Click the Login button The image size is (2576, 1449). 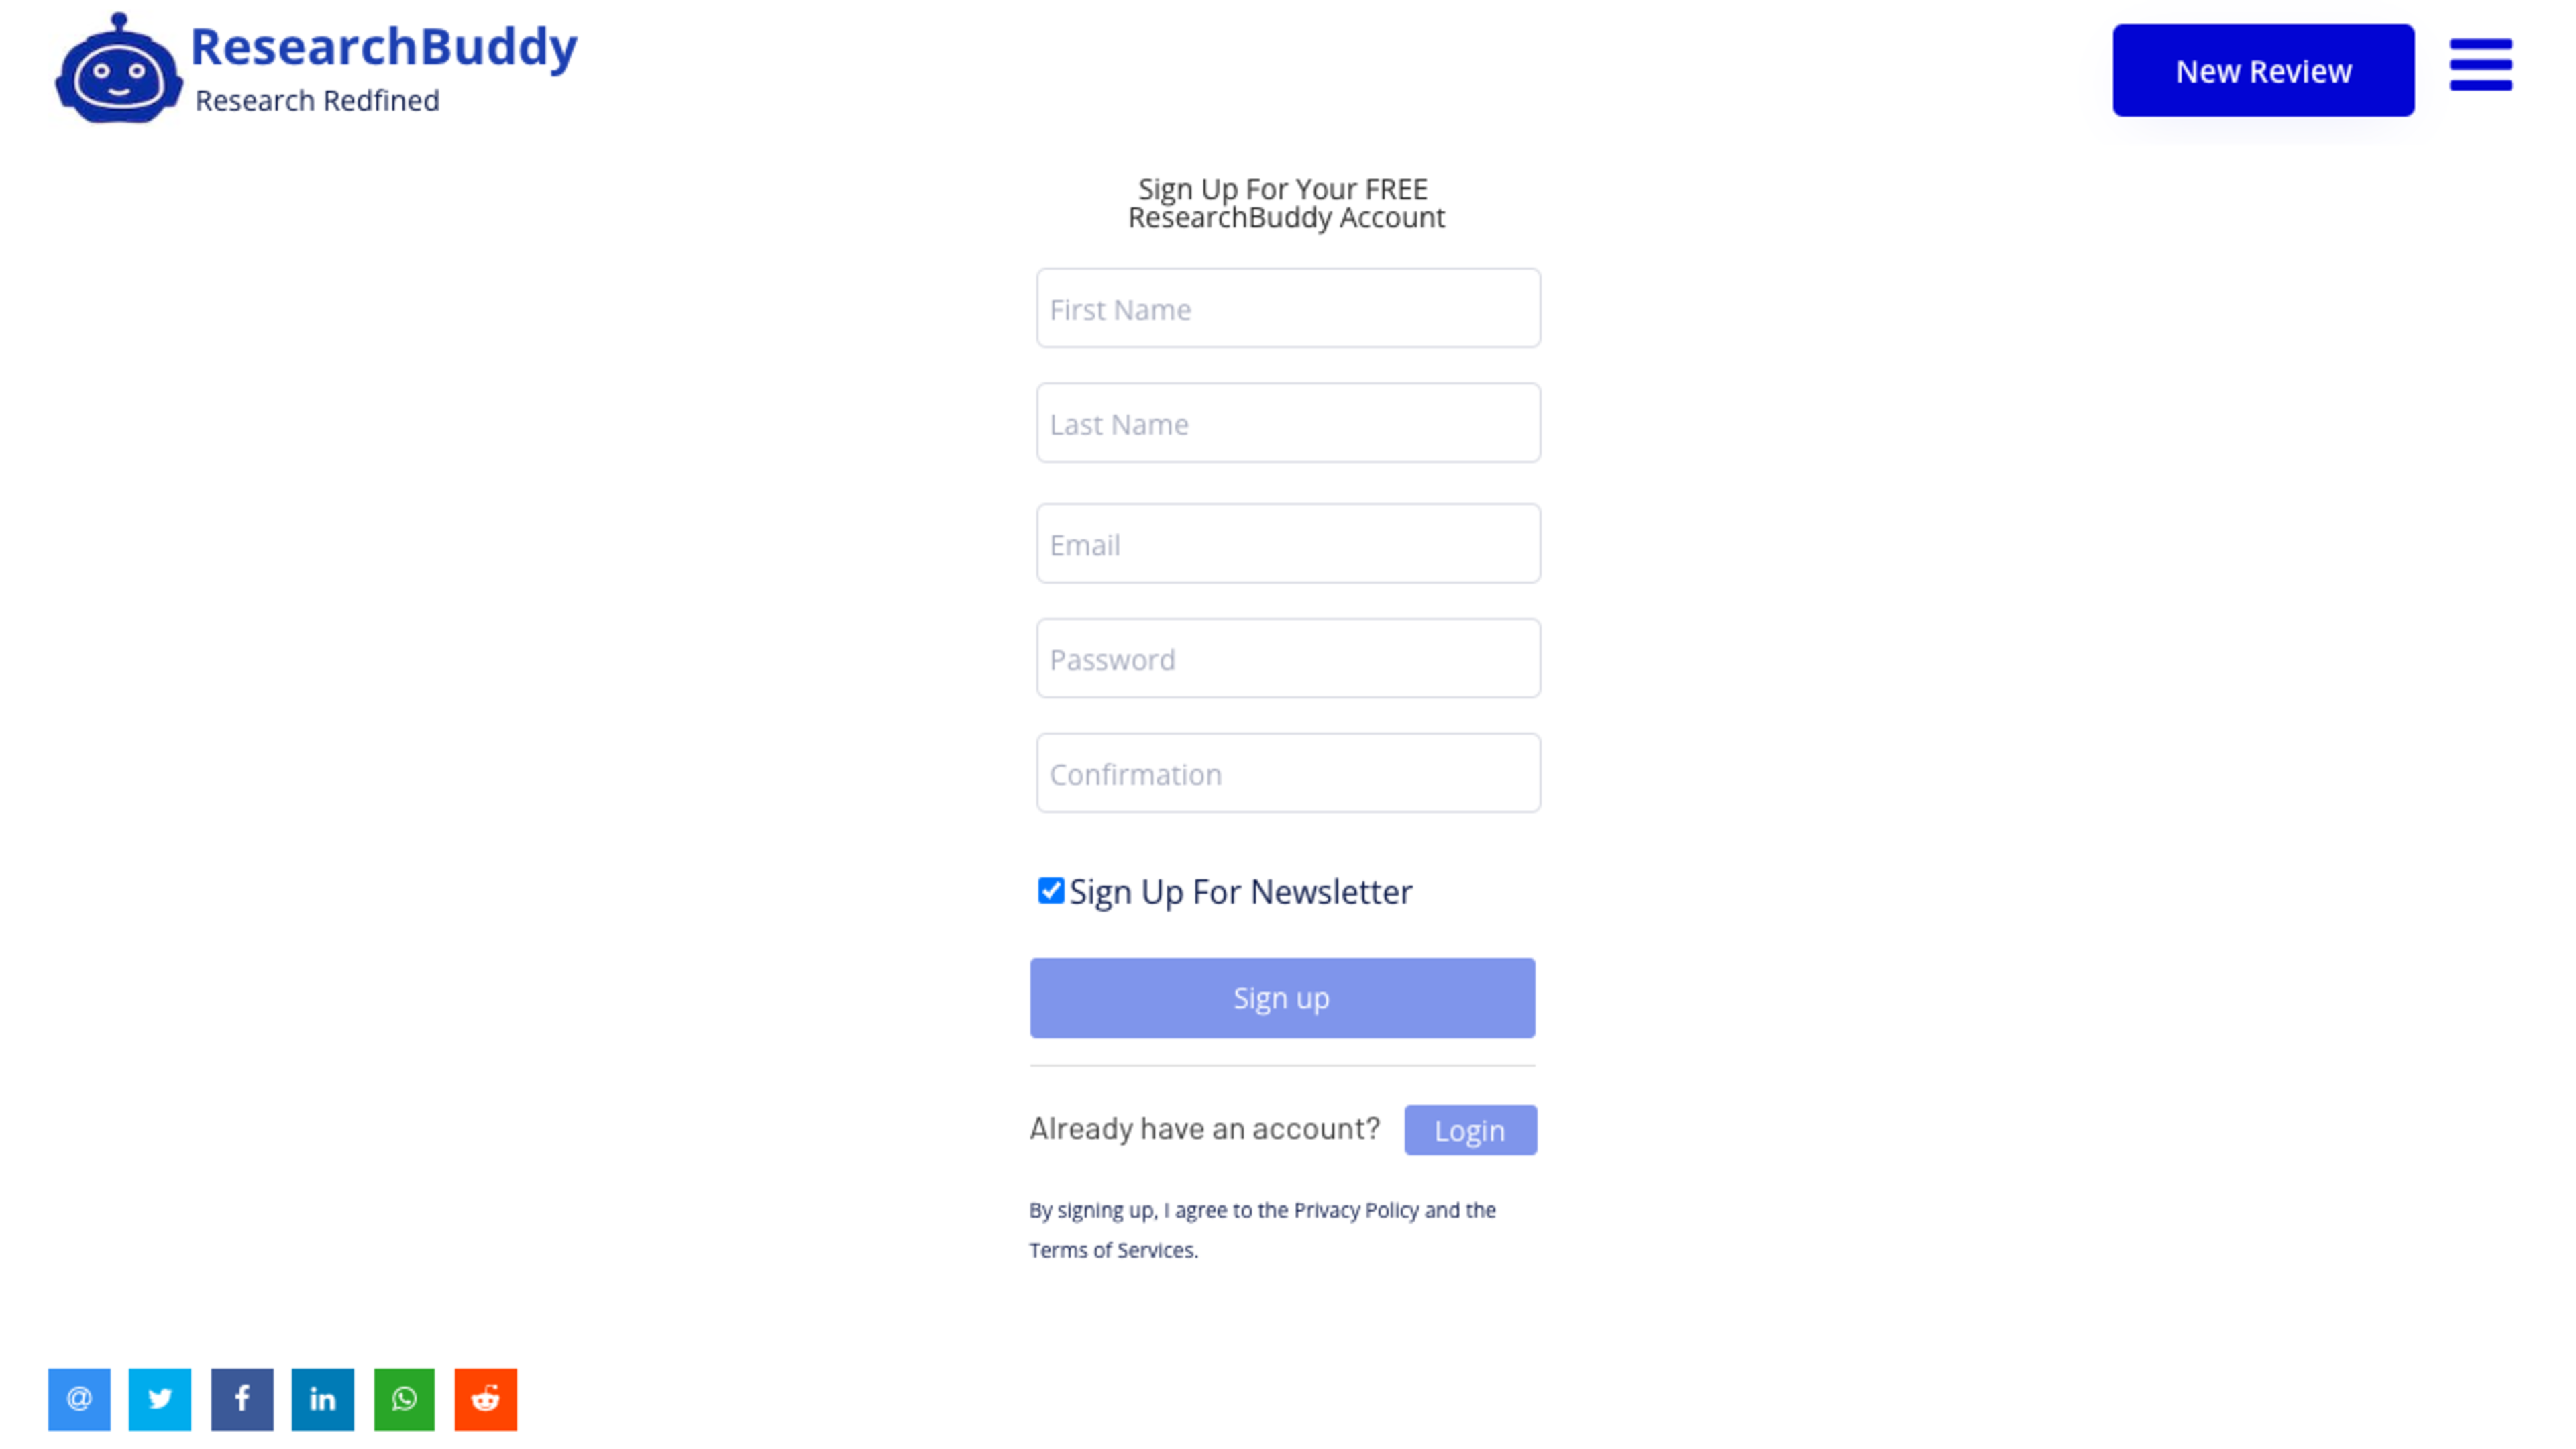[1470, 1129]
